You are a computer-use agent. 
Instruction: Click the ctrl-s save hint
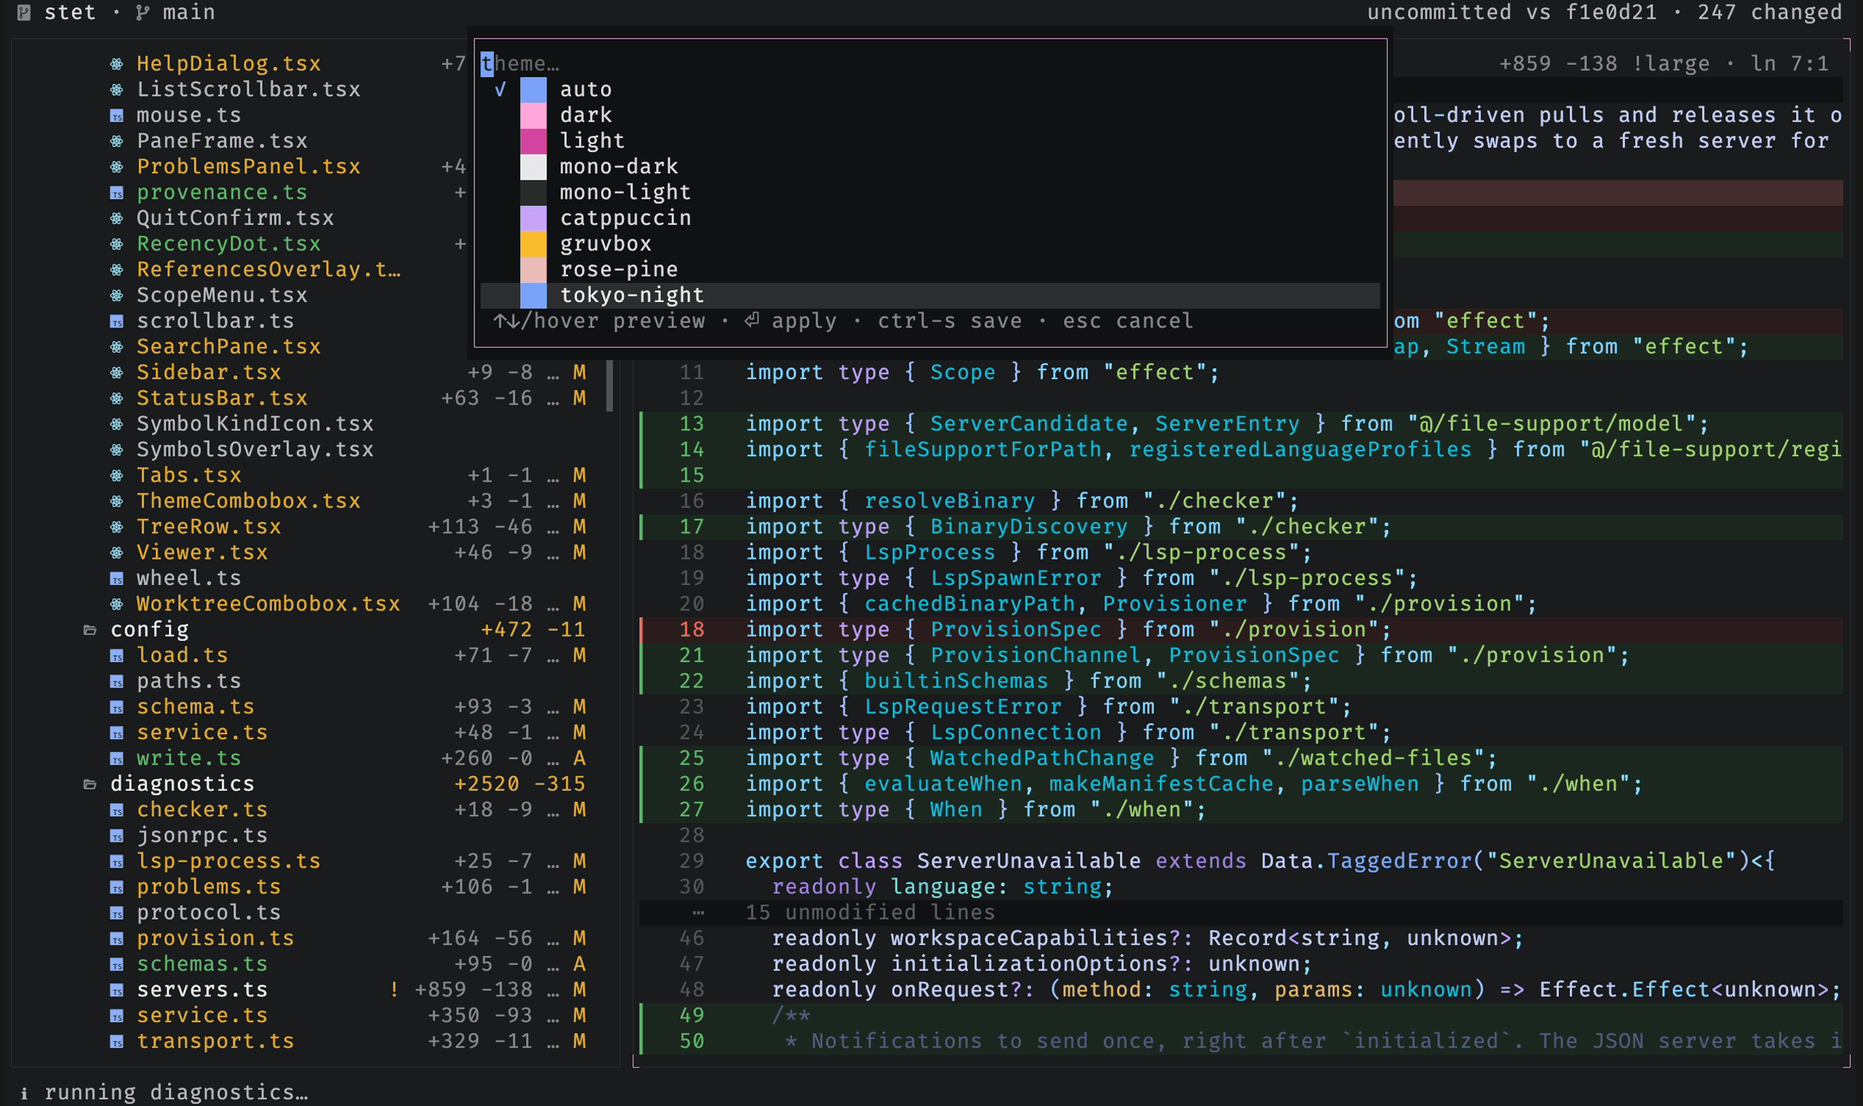950,321
